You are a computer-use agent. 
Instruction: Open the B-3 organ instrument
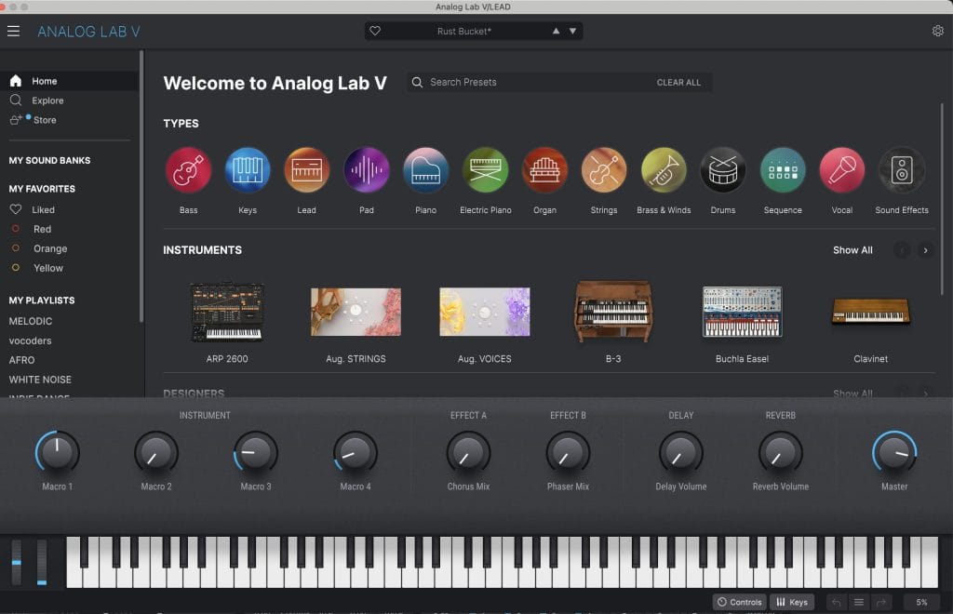613,312
